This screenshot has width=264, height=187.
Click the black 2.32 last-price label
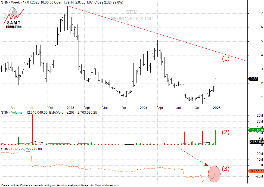(x=254, y=79)
